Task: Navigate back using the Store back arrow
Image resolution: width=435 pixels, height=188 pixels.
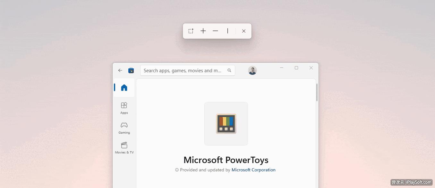Action: (x=120, y=70)
